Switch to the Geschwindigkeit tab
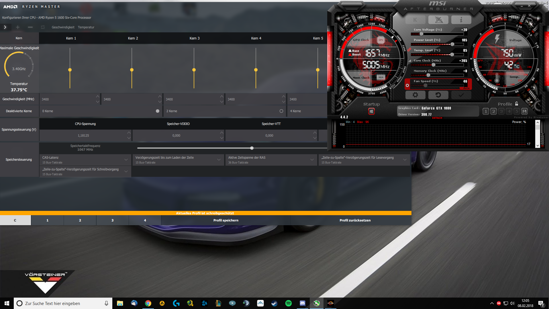This screenshot has height=309, width=549. (63, 27)
